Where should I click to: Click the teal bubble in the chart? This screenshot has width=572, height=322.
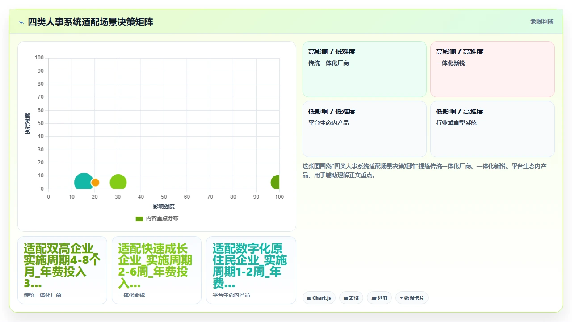pos(84,182)
